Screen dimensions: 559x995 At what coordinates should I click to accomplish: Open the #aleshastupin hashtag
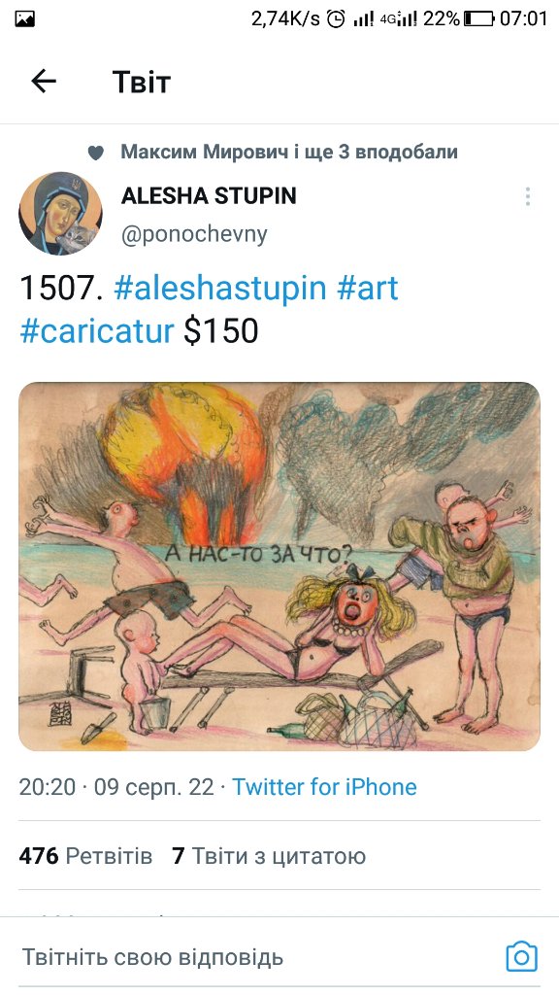pyautogui.click(x=220, y=288)
